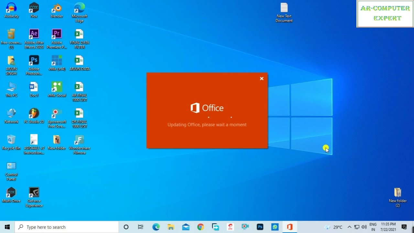Image resolution: width=414 pixels, height=233 pixels.
Task: Open the Audacity desktop shortcut
Action: (x=11, y=10)
